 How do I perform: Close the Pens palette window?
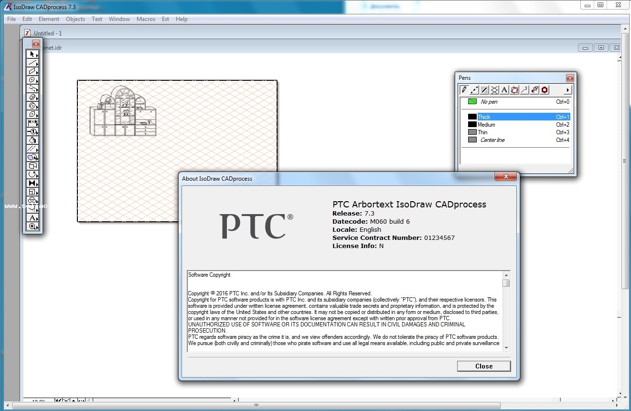[x=570, y=78]
